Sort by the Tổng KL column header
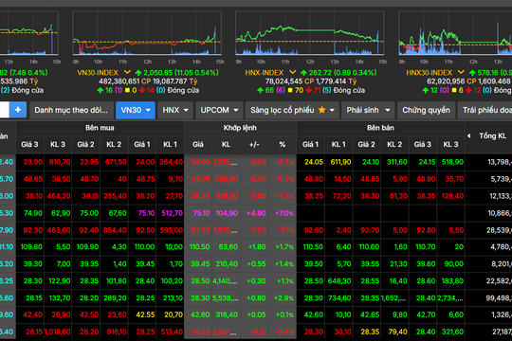Screen dimensions: 512x341 click(492, 135)
